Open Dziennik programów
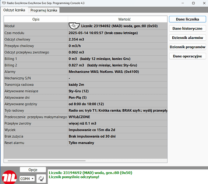 (x=187, y=47)
